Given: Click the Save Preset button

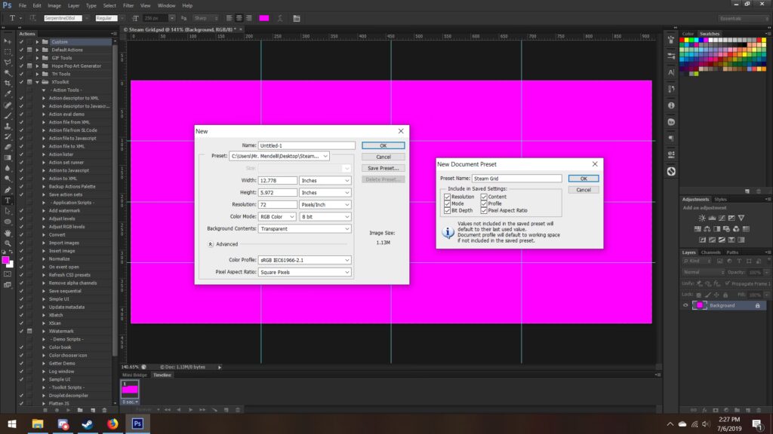Looking at the screenshot, I should pyautogui.click(x=383, y=168).
